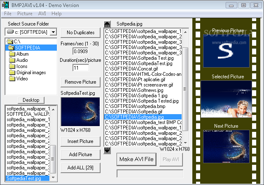Click the Make AVI File button
264x185 pixels.
[136, 159]
